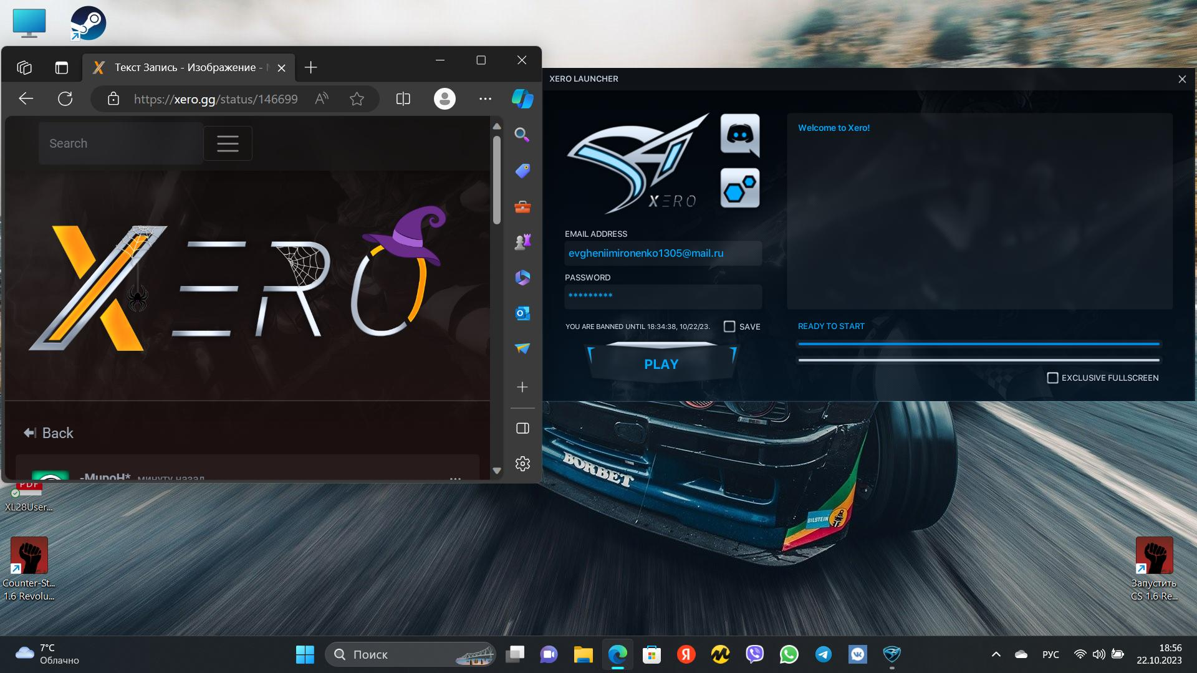Open a new browser tab
Viewport: 1197px width, 673px height.
click(x=310, y=67)
